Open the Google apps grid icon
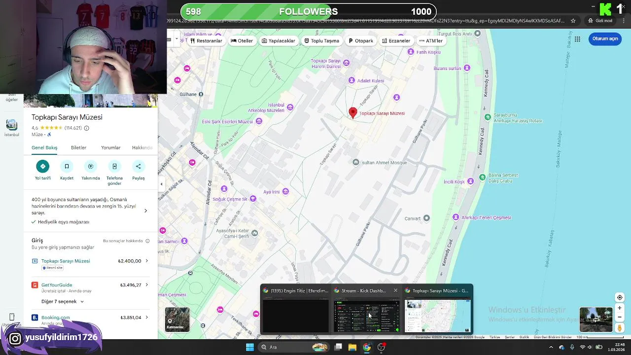The image size is (631, 355). [x=577, y=39]
